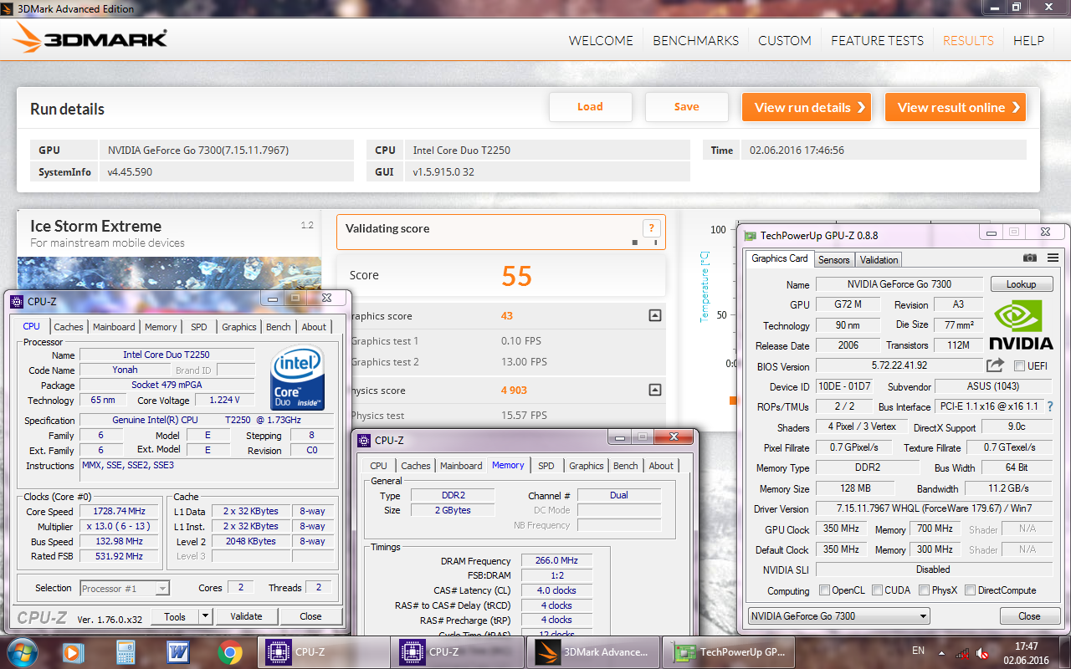The height and width of the screenshot is (669, 1071).
Task: Click the NVIDIA logo in GPU-Z
Action: click(1021, 325)
